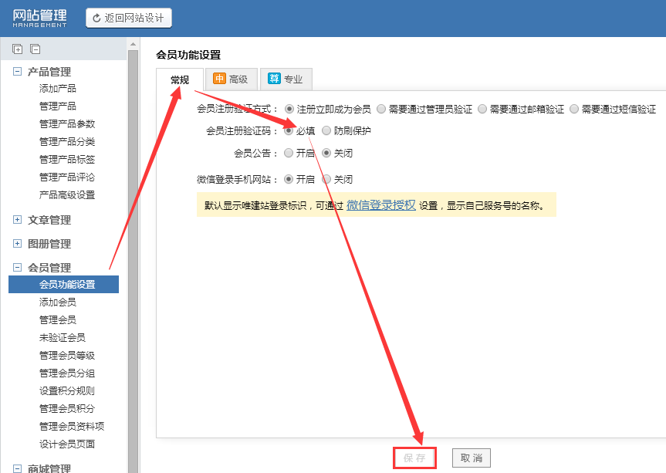
Task: Open 管理会员分组 in the sidebar
Action: click(x=67, y=373)
